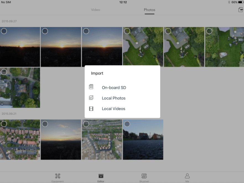
Task: Select second aerial garden photo checkbox
Action: pos(168,31)
